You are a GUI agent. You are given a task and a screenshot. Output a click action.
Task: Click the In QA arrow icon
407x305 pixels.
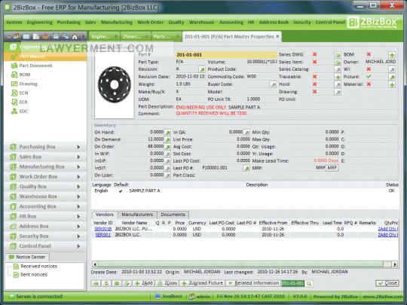pyautogui.click(x=246, y=133)
